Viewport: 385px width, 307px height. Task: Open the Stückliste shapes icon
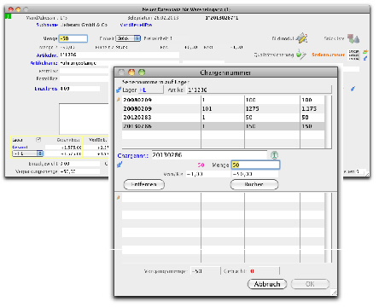coord(353,38)
